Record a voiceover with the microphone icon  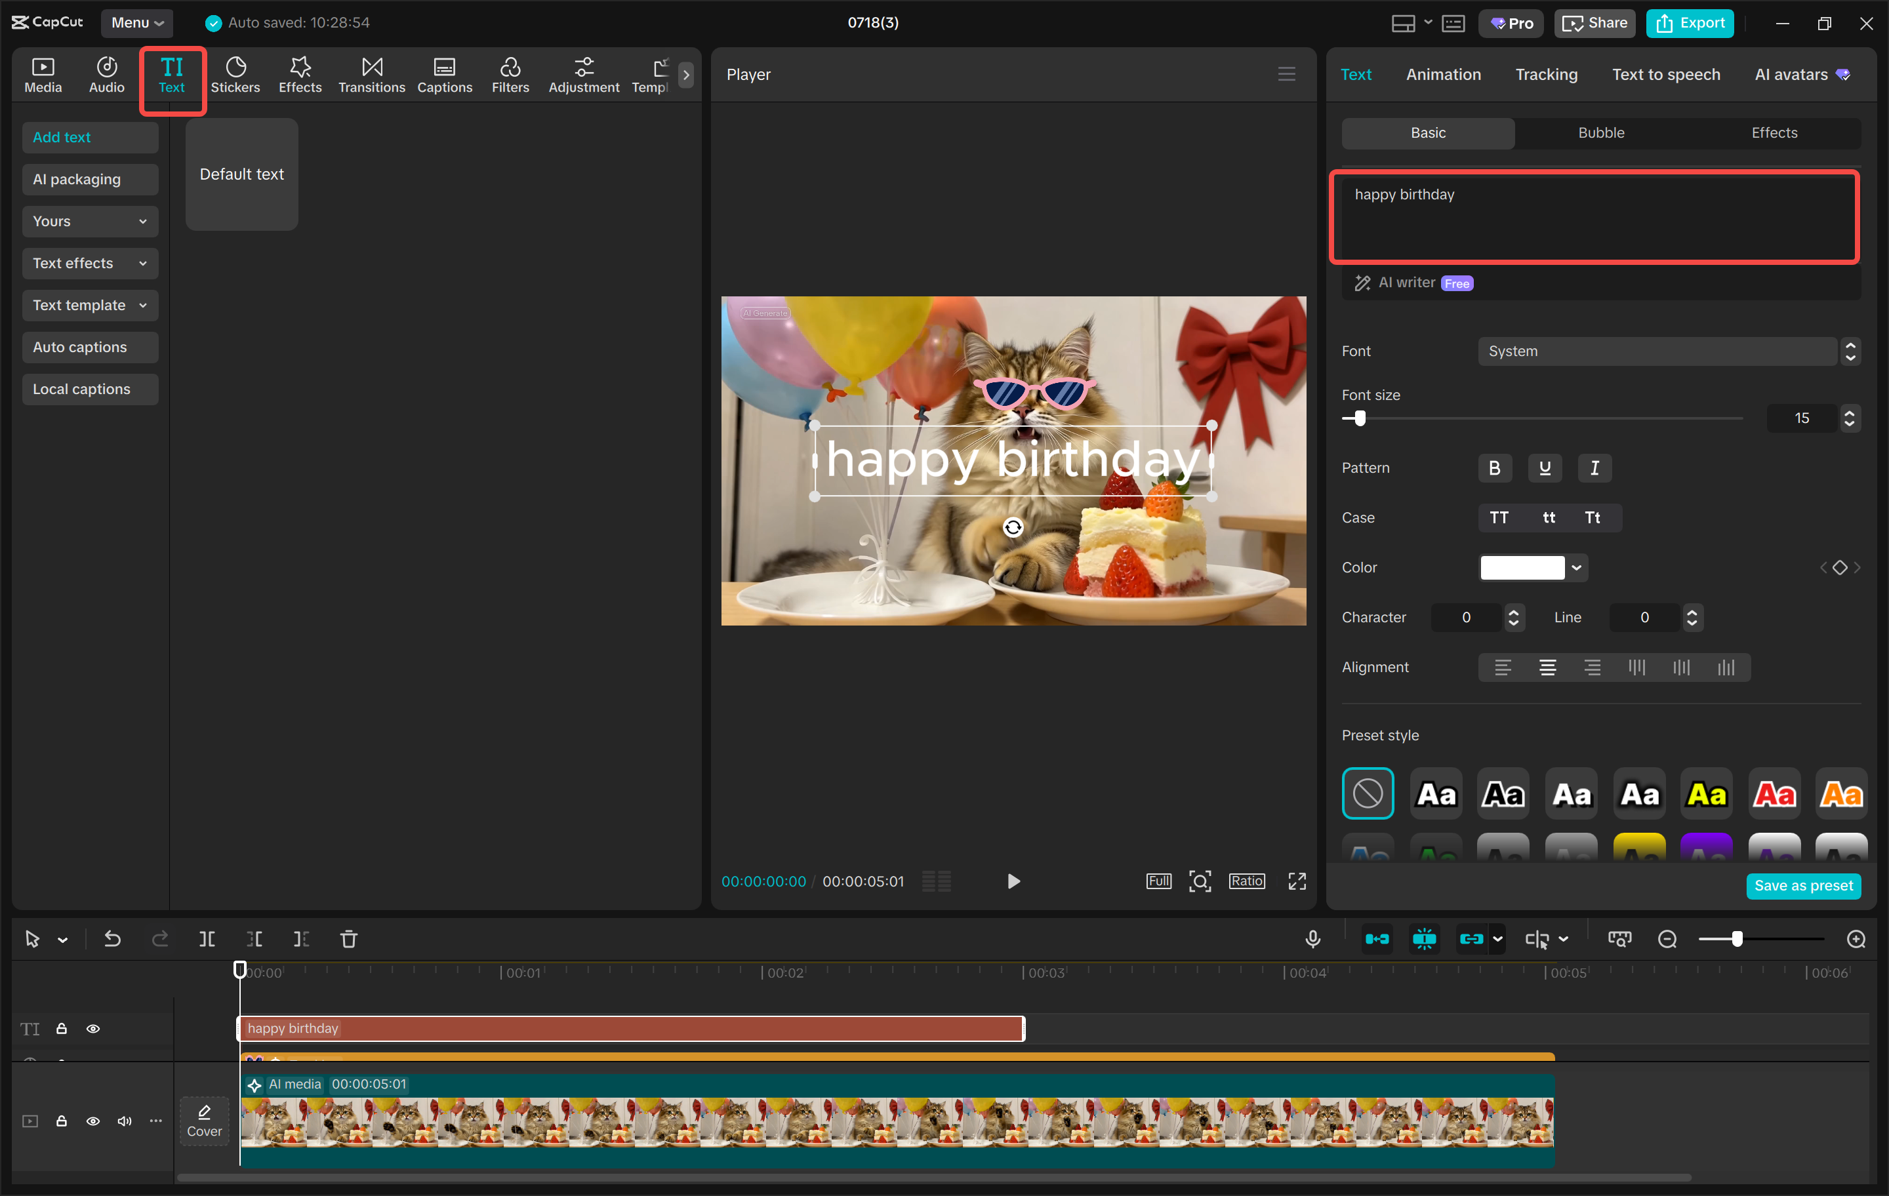[x=1312, y=939]
